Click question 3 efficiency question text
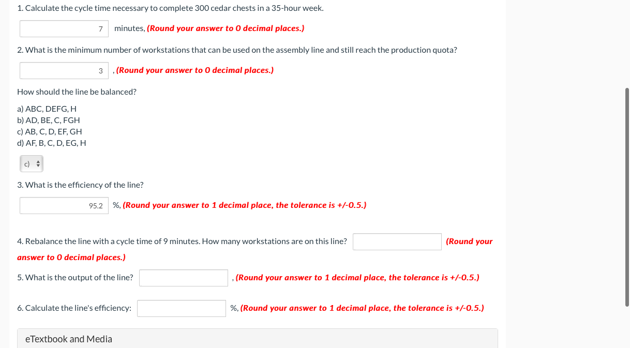Image resolution: width=630 pixels, height=348 pixels. click(x=81, y=185)
